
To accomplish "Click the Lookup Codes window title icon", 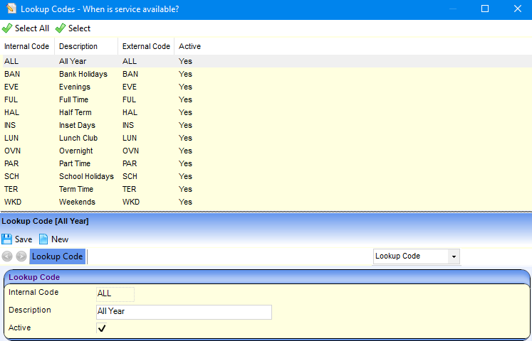I will 9,9.
